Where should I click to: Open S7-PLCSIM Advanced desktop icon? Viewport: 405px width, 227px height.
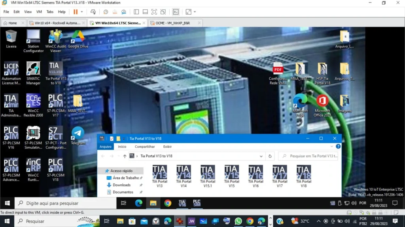[x=11, y=170]
